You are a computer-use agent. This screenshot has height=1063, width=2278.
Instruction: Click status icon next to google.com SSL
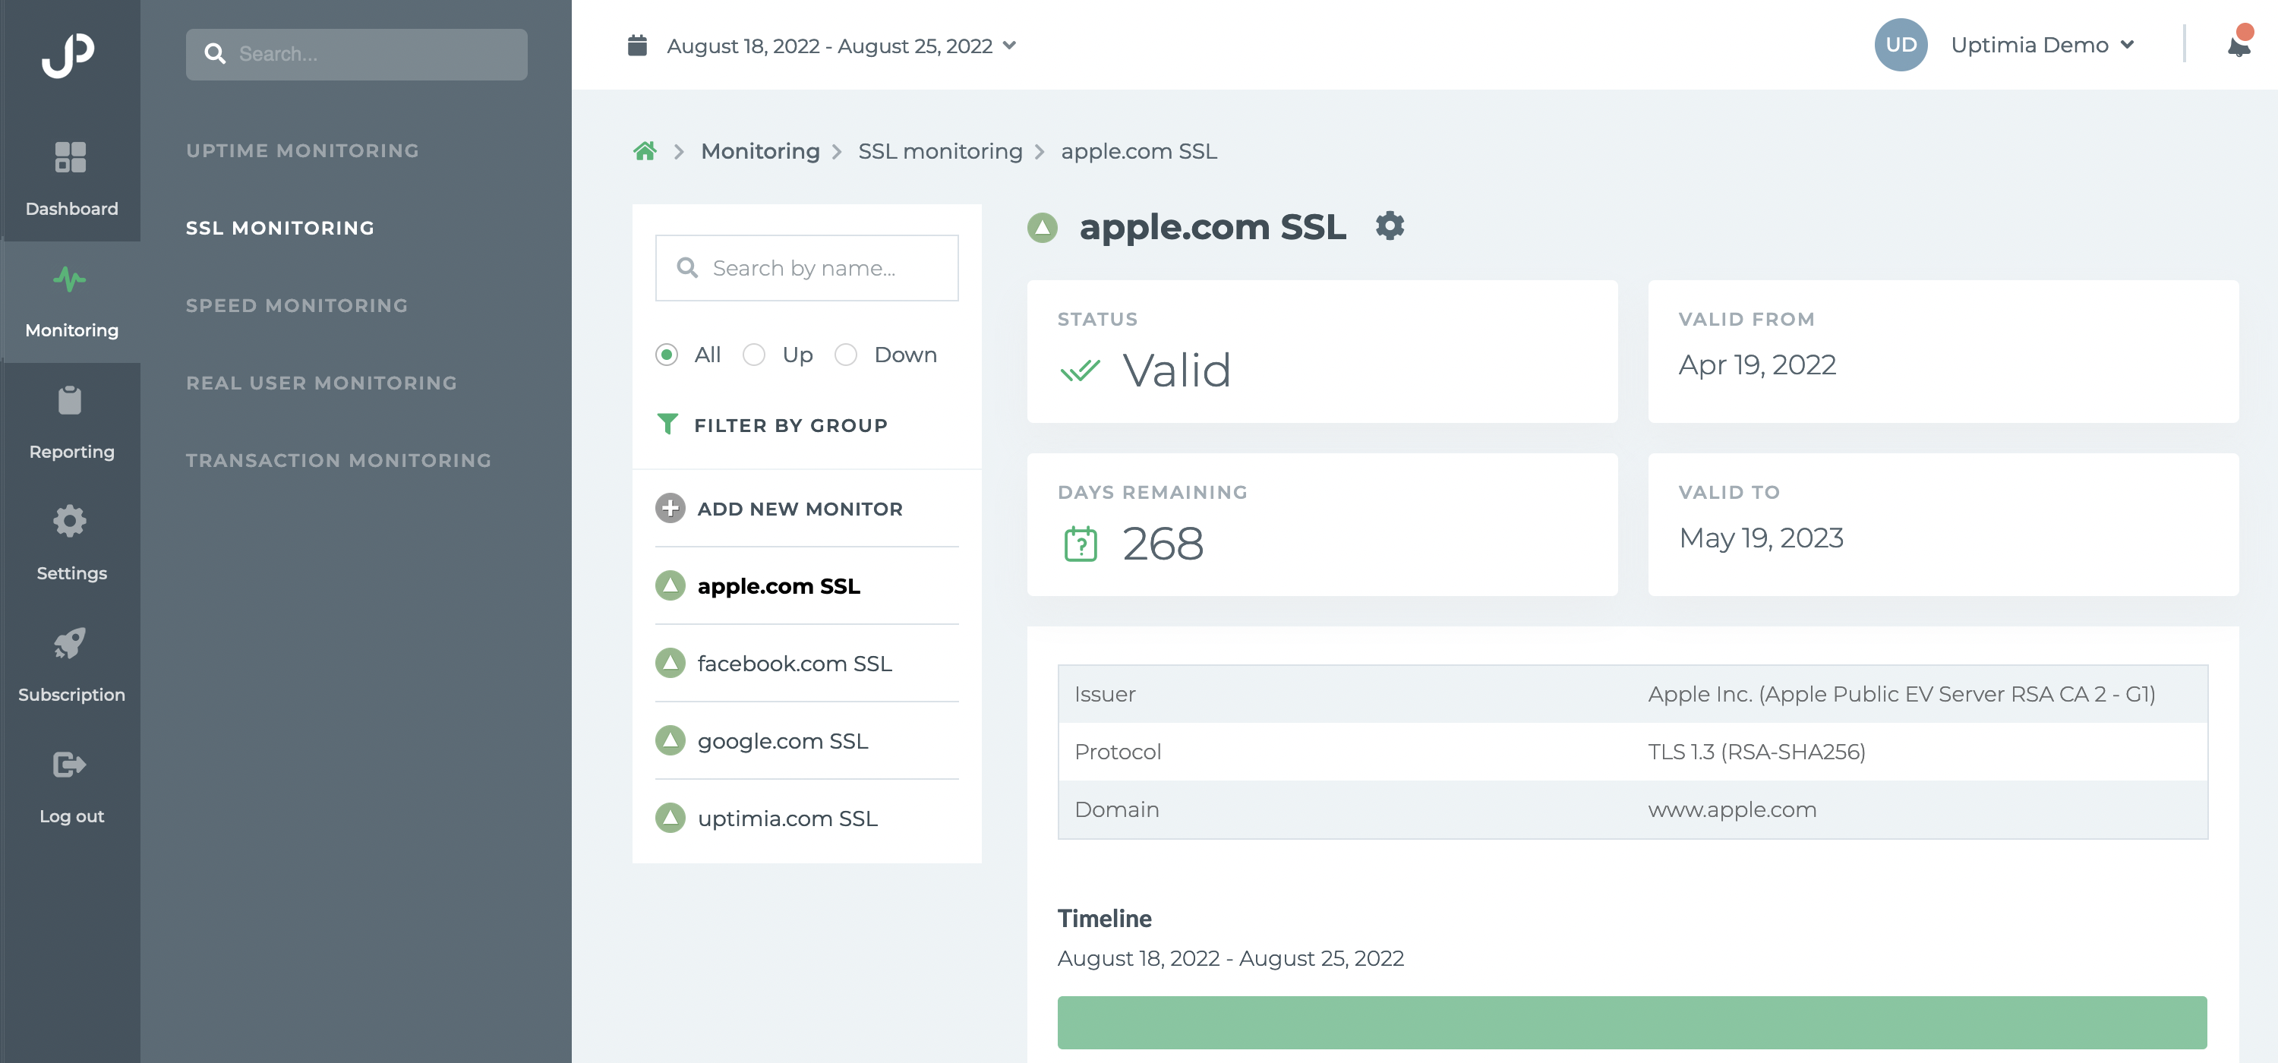click(670, 740)
